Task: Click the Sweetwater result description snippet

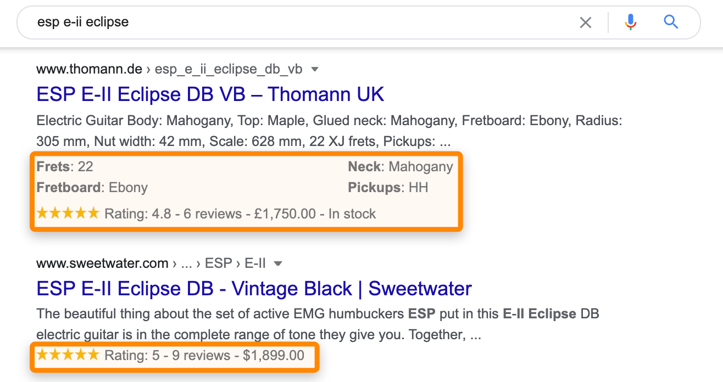Action: click(318, 324)
